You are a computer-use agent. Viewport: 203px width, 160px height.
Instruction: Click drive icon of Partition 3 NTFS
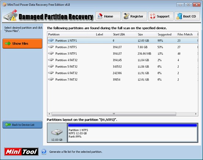51,53
